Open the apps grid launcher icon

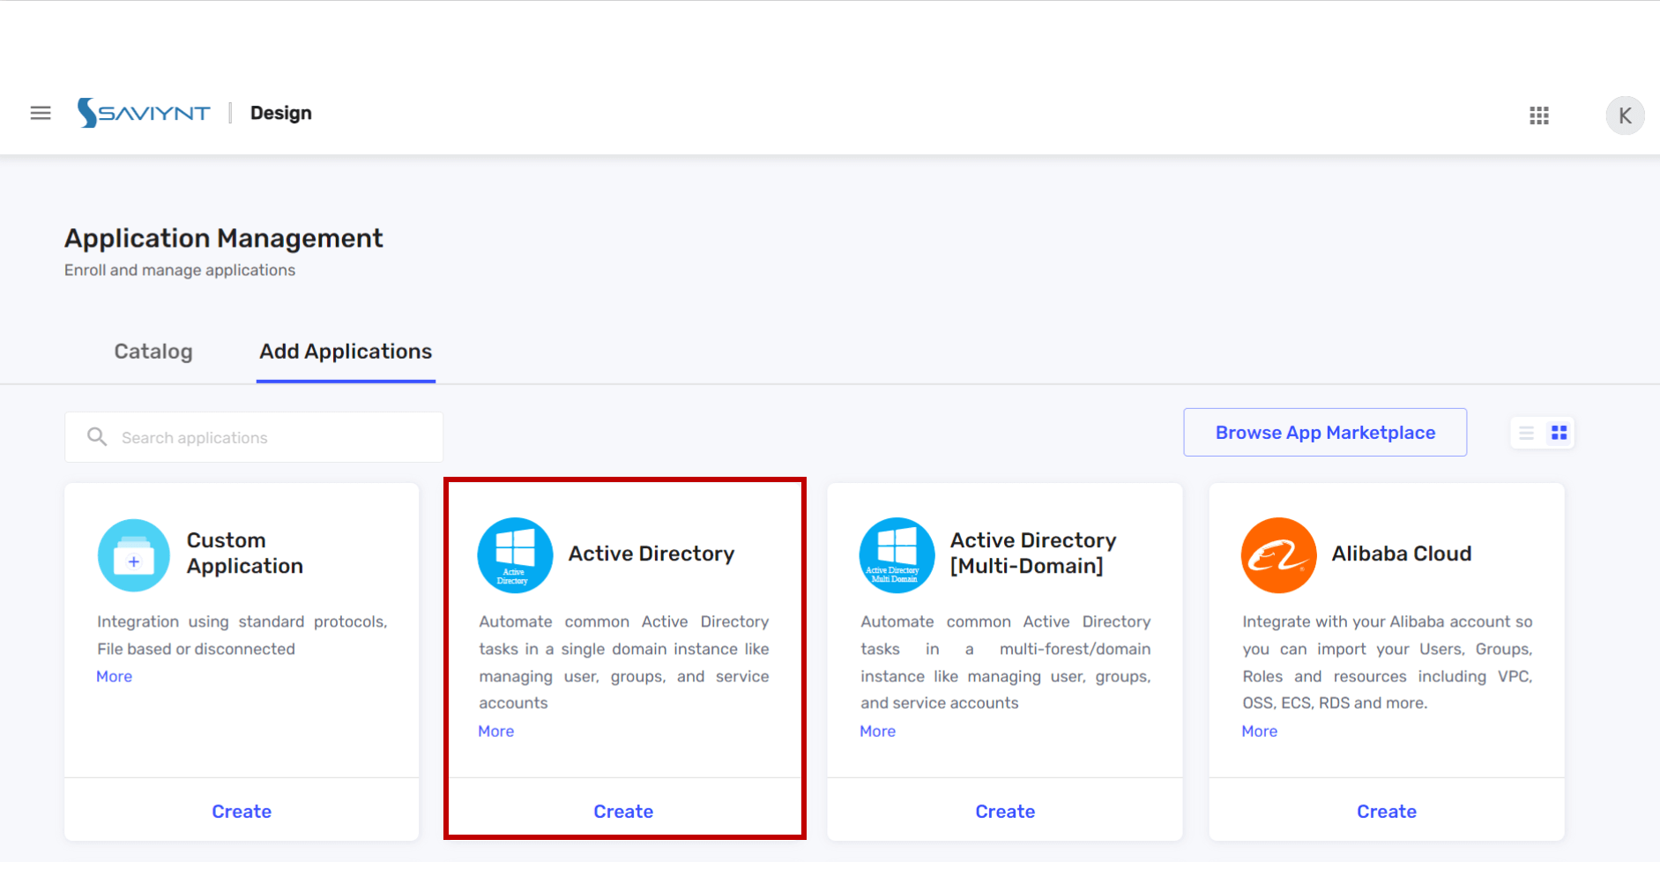1539,115
